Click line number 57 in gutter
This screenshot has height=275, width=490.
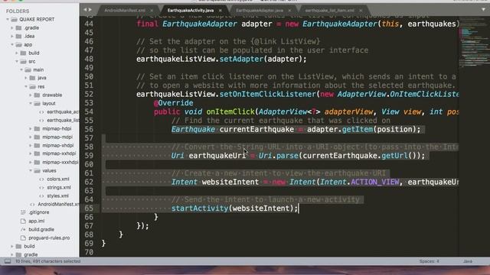(x=89, y=138)
